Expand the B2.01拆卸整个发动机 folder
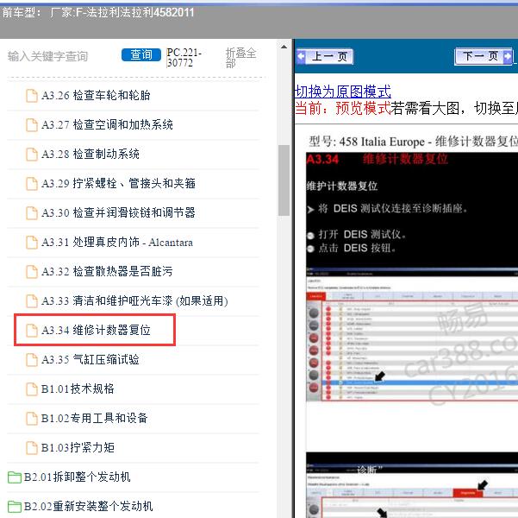 pos(77,477)
